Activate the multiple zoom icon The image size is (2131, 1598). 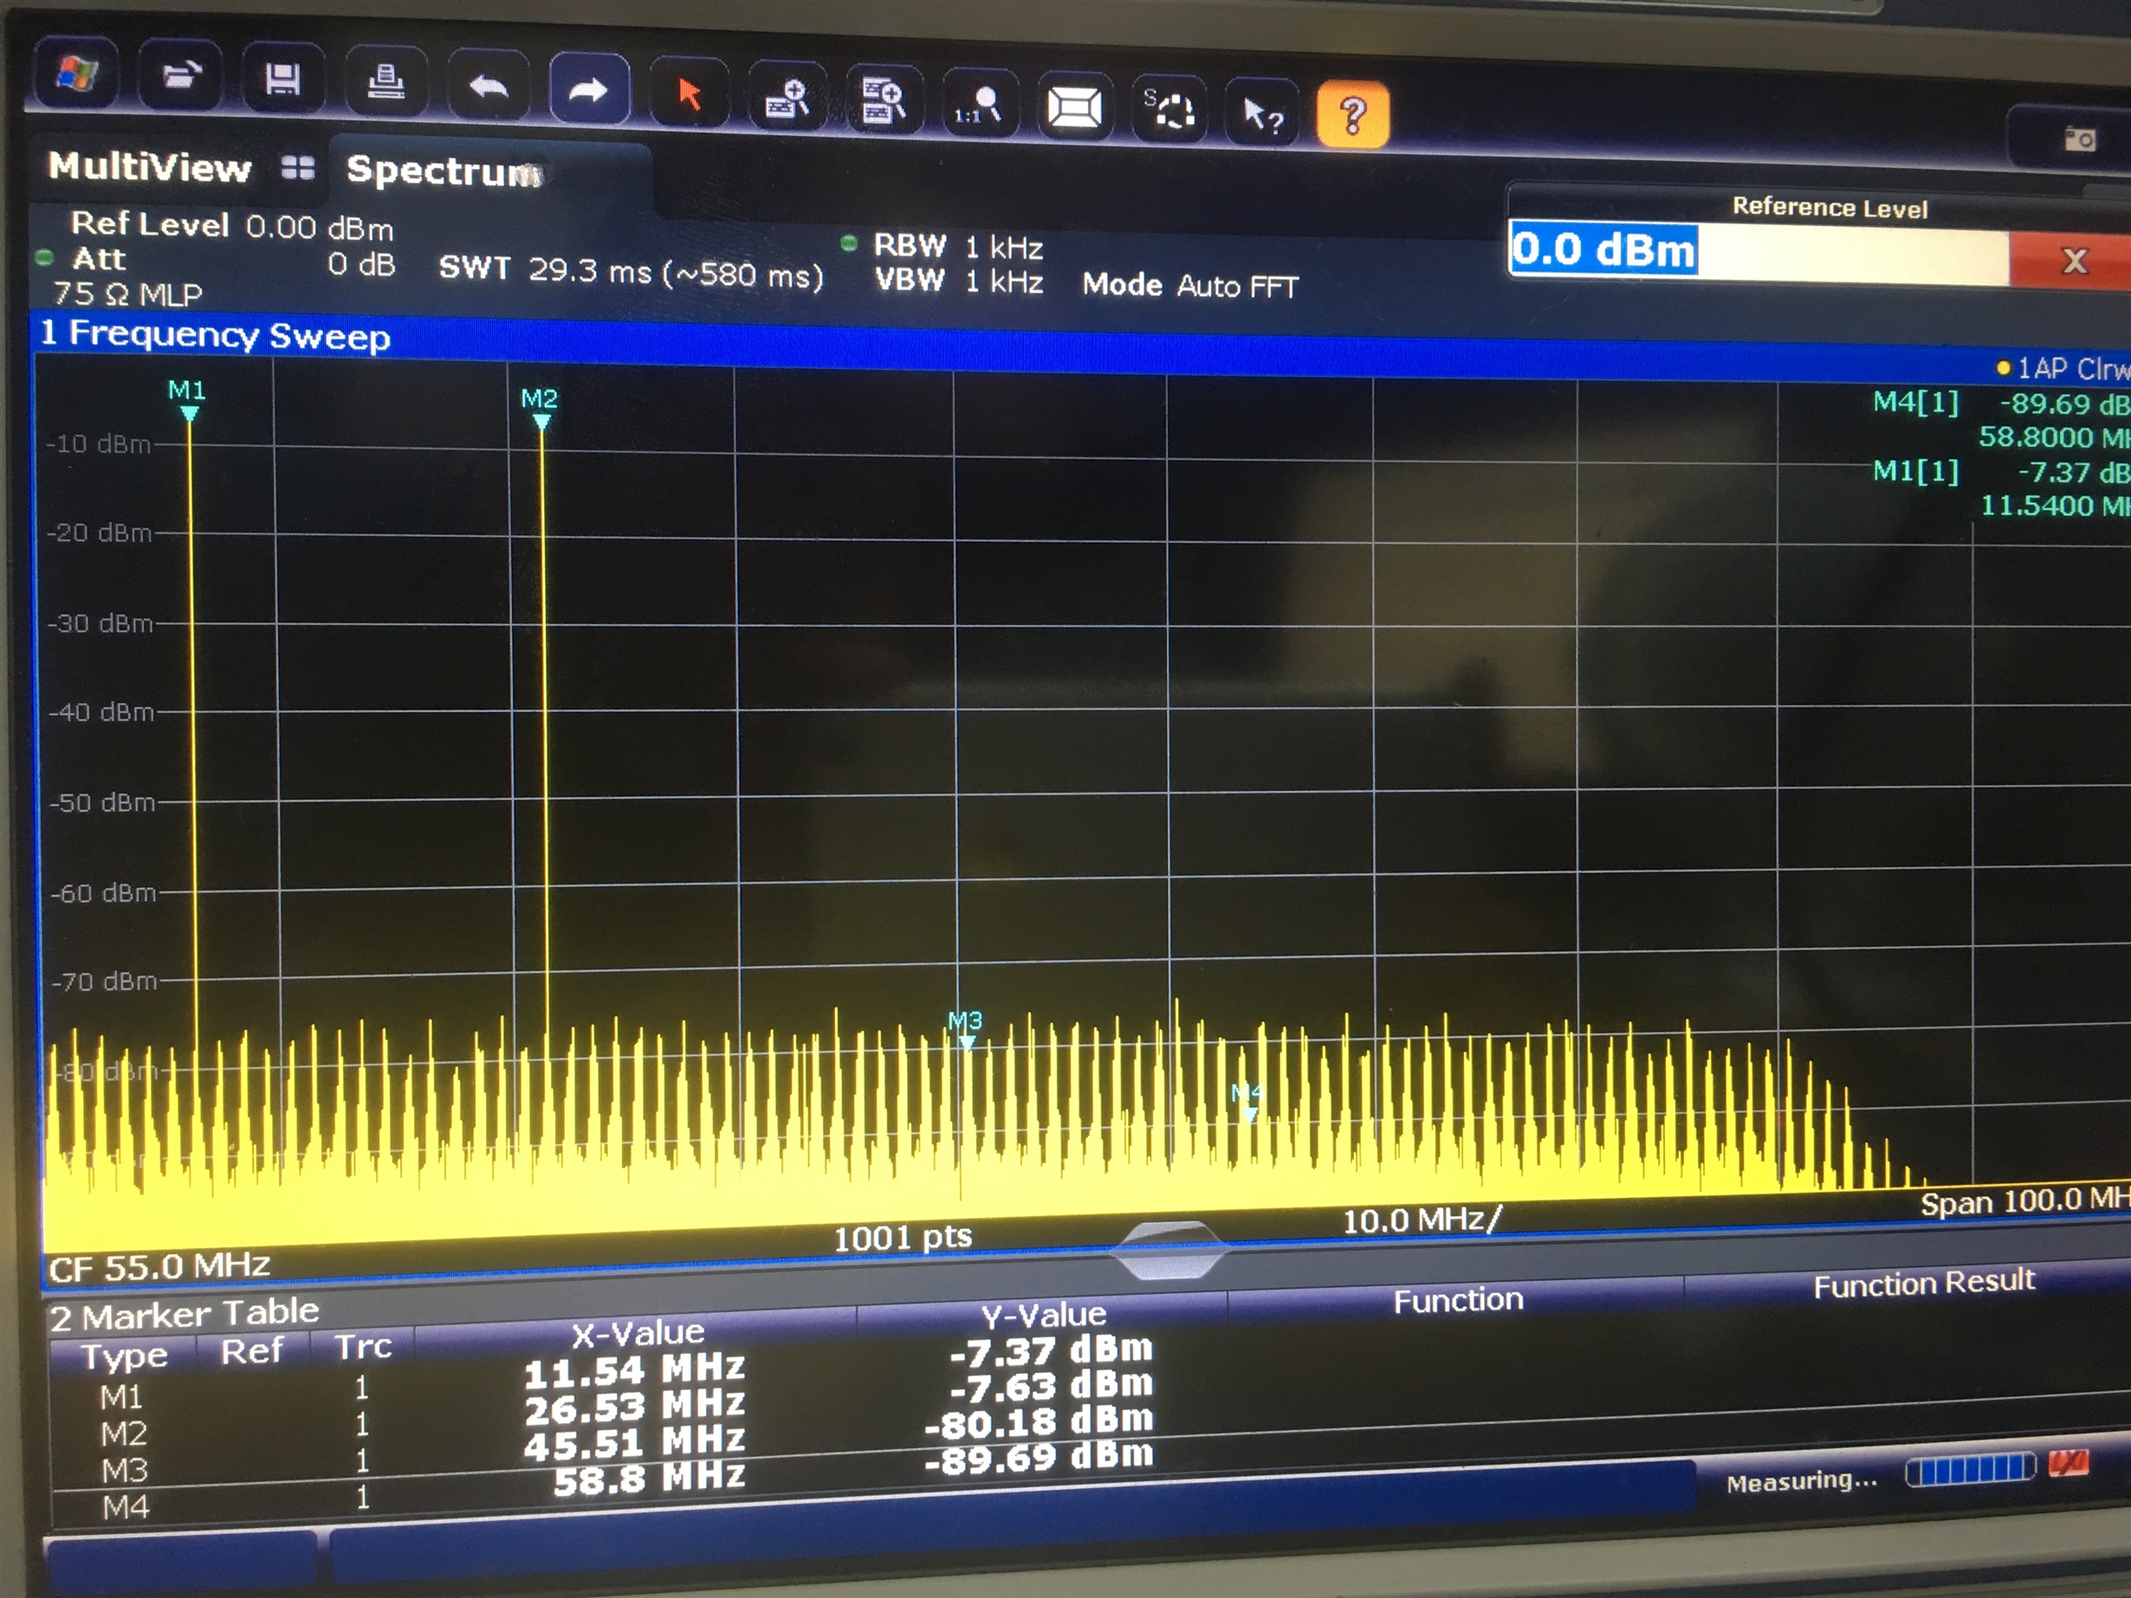[884, 101]
